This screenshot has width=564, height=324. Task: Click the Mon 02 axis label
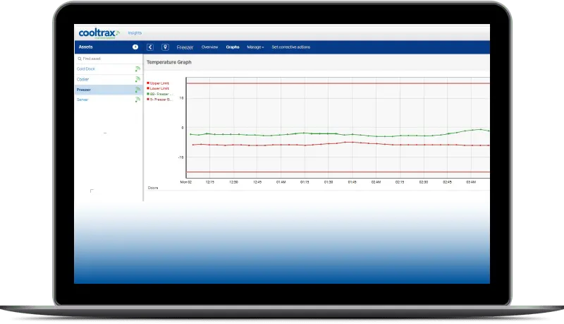pos(186,182)
